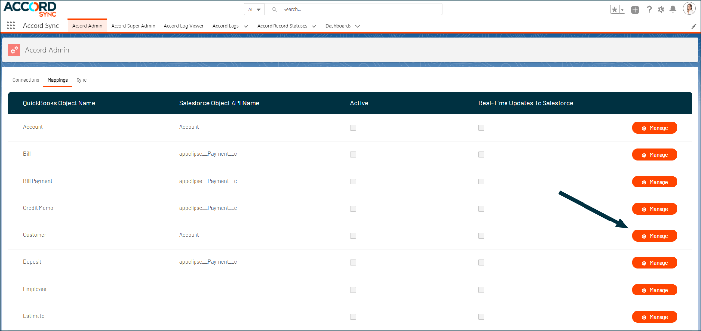
Task: Enable Real-Time Updates for Customer row
Action: [x=481, y=236]
